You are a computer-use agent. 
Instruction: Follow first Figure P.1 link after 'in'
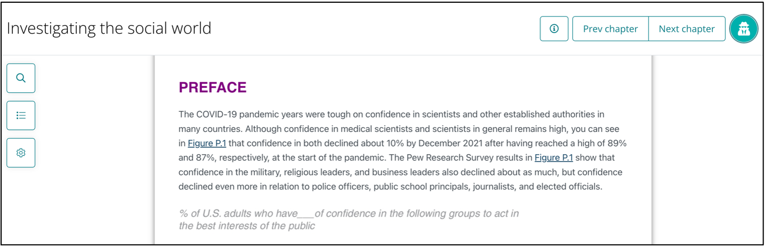point(207,144)
